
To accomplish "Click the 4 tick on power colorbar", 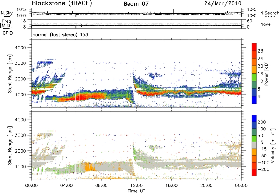I will (x=259, y=96).
